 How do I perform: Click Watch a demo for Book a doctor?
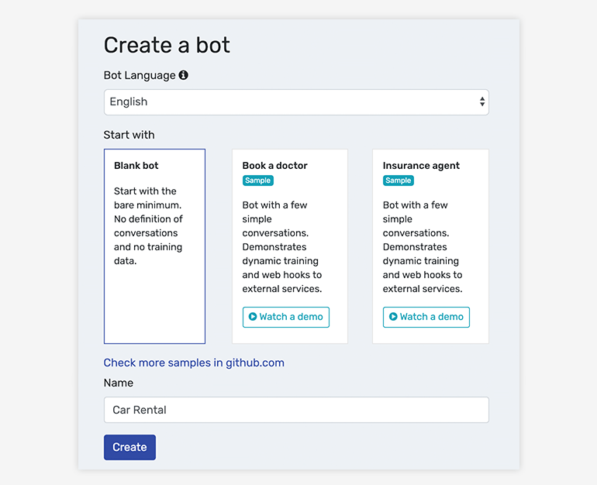[x=286, y=317]
